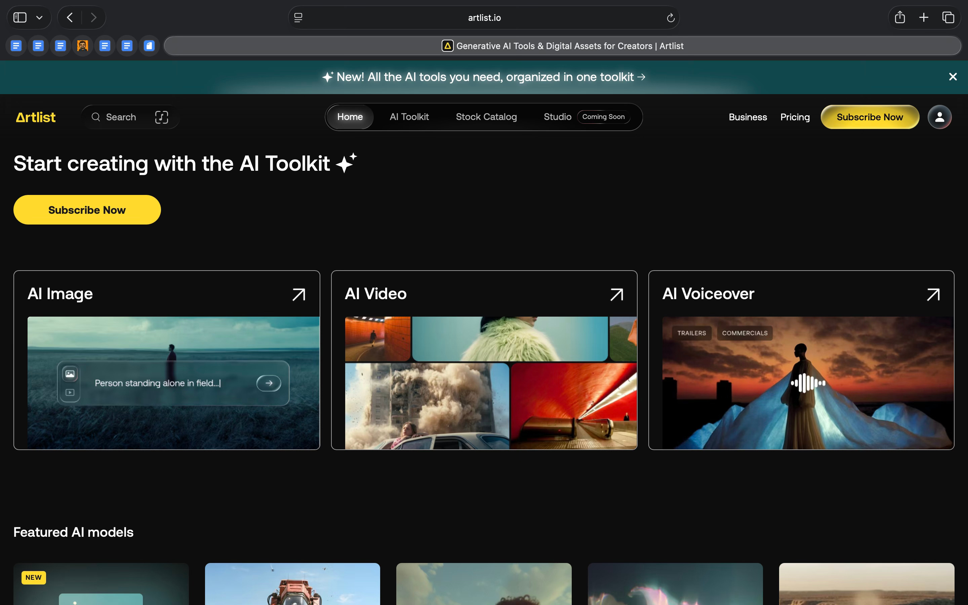Show the tab overview icon
This screenshot has height=605, width=968.
(948, 17)
